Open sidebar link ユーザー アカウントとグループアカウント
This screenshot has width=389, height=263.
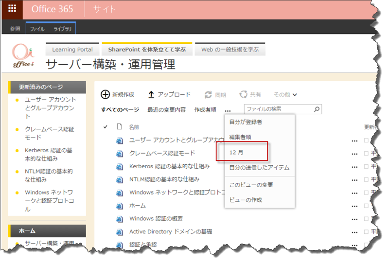[x=51, y=108]
